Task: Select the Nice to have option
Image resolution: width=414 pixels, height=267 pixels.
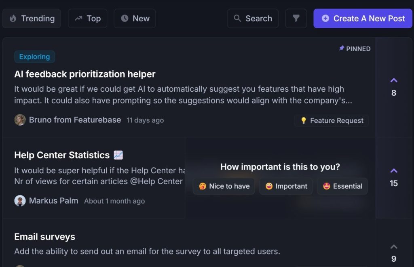Action: click(224, 186)
